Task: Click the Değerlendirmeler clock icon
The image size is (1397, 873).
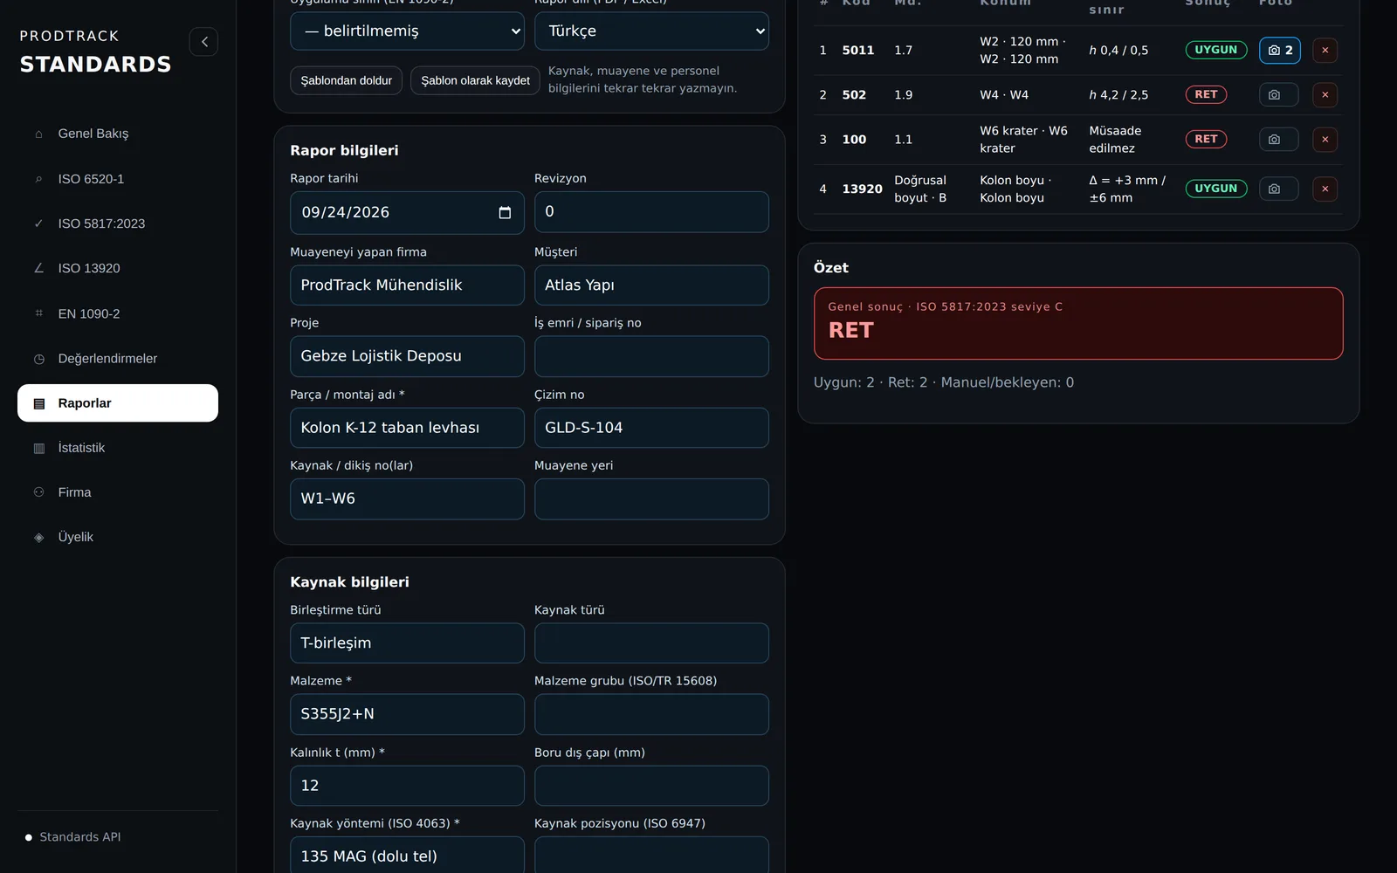Action: point(38,359)
